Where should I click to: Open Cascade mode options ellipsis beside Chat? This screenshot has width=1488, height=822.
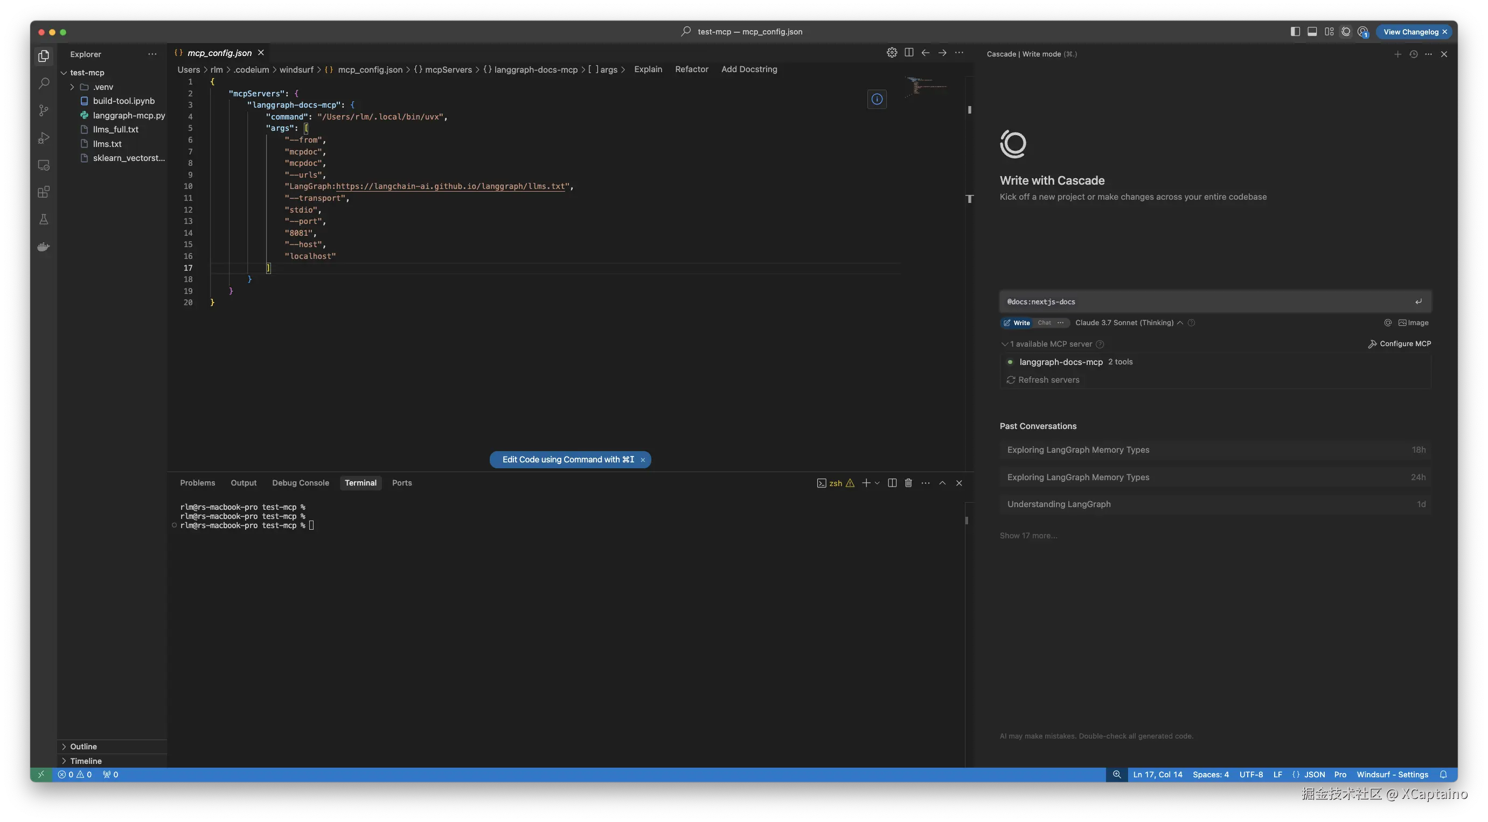click(1060, 322)
